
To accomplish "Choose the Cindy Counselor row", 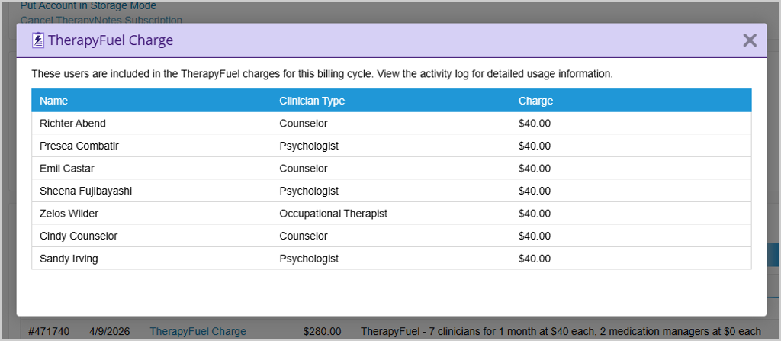I will point(78,236).
